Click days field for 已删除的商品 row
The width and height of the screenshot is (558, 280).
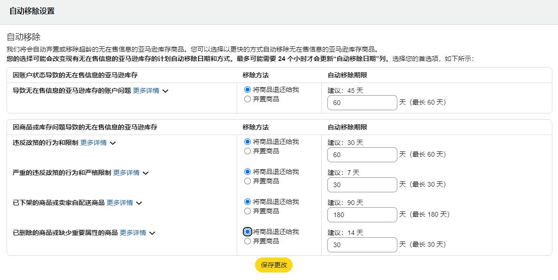tap(362, 245)
